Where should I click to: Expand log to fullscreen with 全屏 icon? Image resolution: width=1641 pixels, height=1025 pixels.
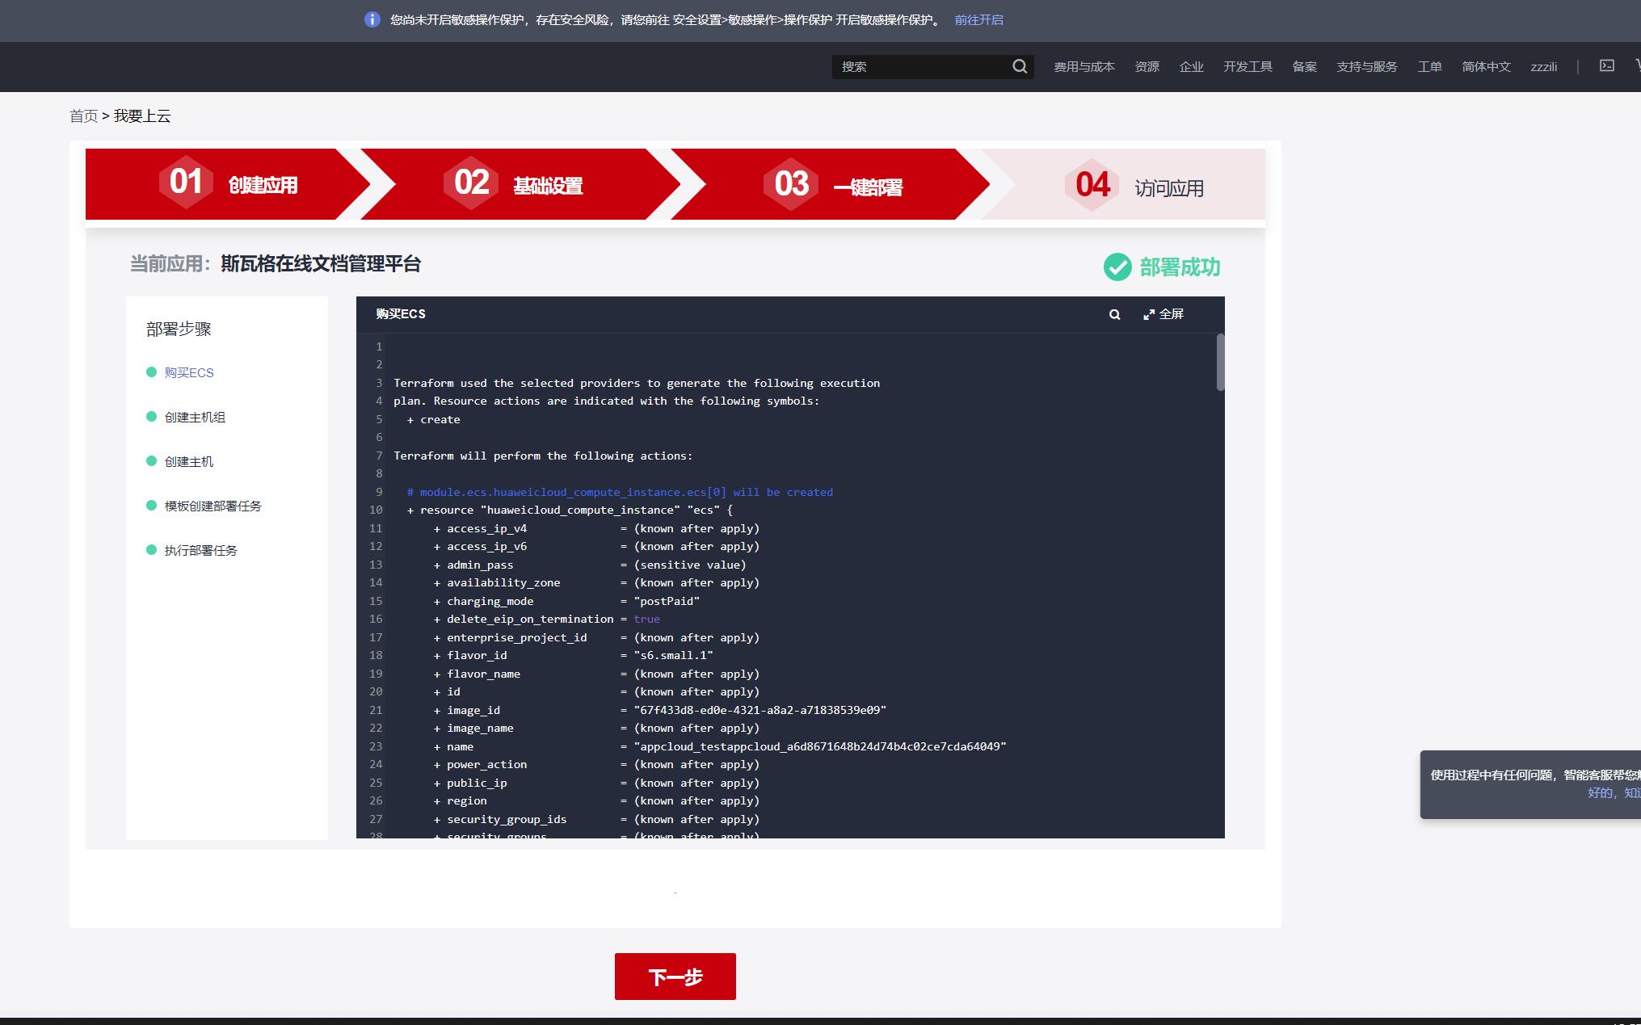click(x=1149, y=315)
